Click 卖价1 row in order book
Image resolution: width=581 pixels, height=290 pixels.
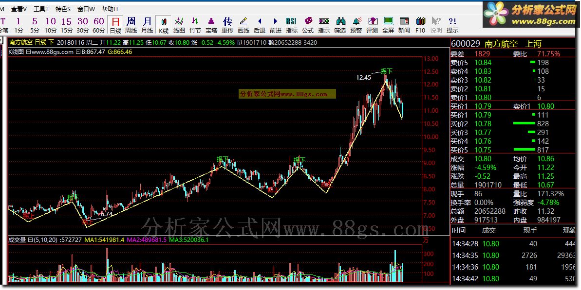[513, 98]
